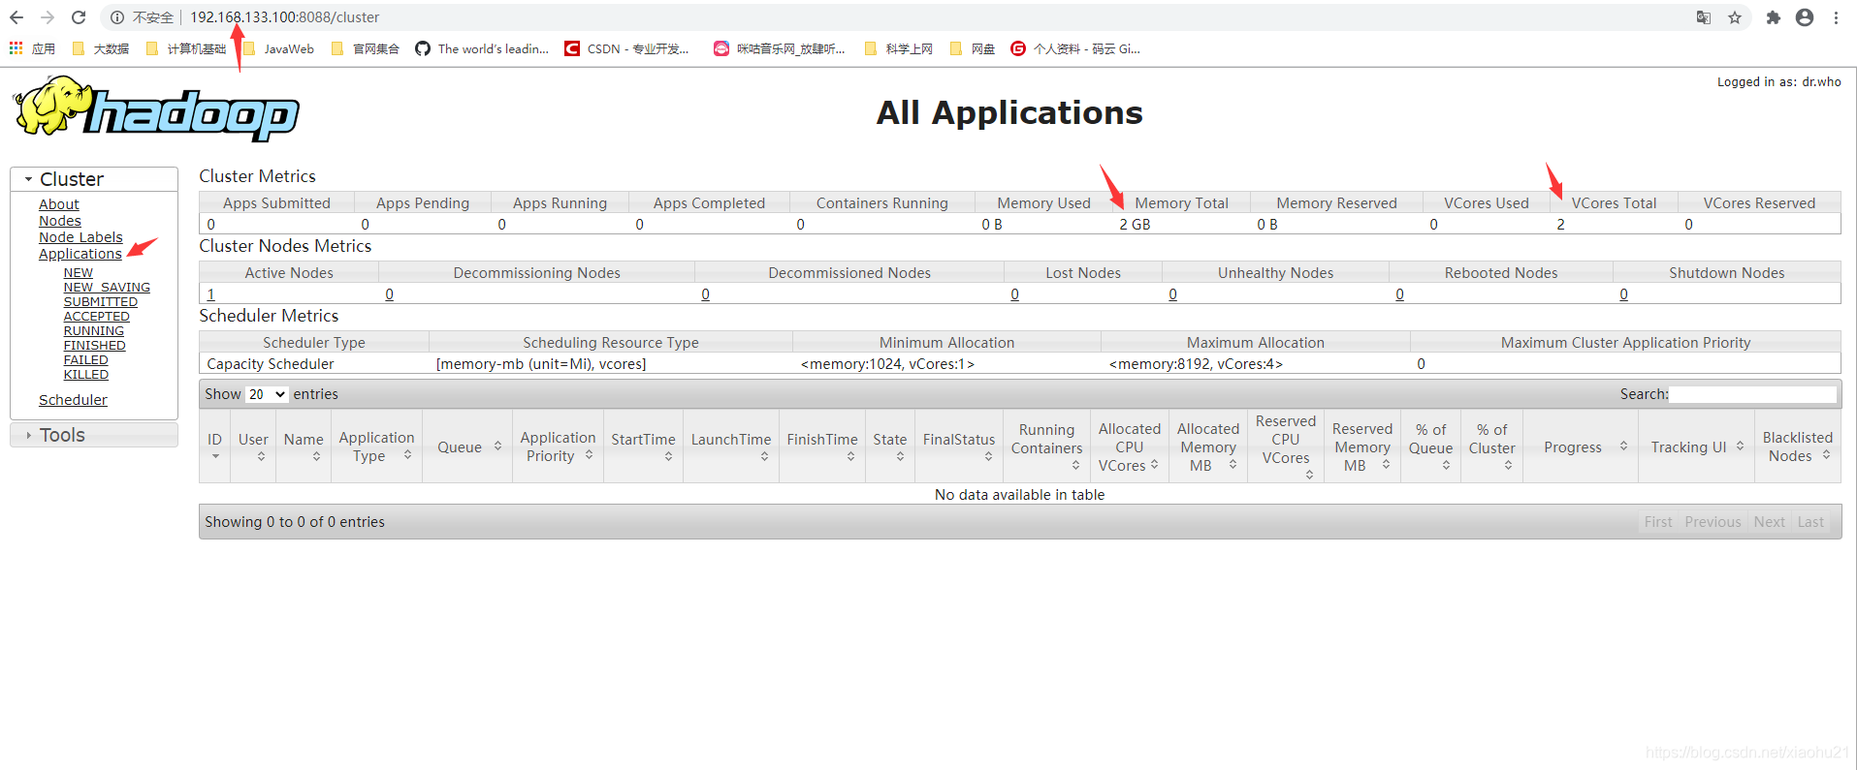Viewport: 1857px width, 770px height.
Task: Sort table by Tracking UI column
Action: coord(1696,447)
